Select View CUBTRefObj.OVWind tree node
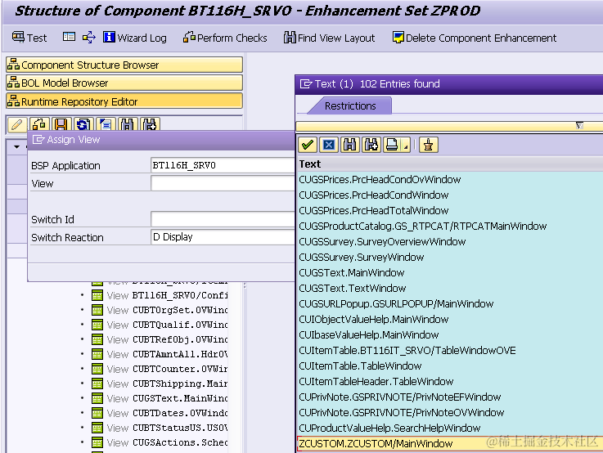This screenshot has width=603, height=453. coord(160,339)
